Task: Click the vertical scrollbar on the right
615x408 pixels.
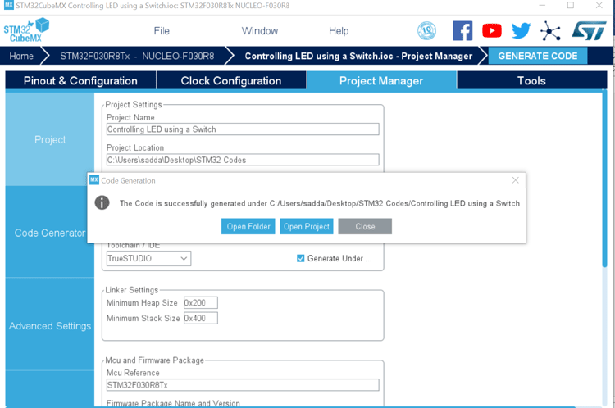Action: click(x=604, y=179)
